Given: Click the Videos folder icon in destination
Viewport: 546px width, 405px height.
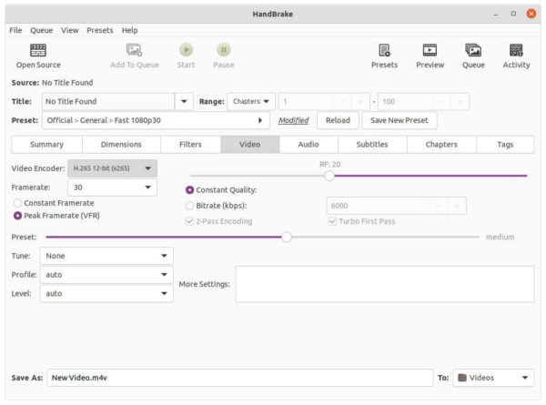Looking at the screenshot, I should (x=462, y=378).
